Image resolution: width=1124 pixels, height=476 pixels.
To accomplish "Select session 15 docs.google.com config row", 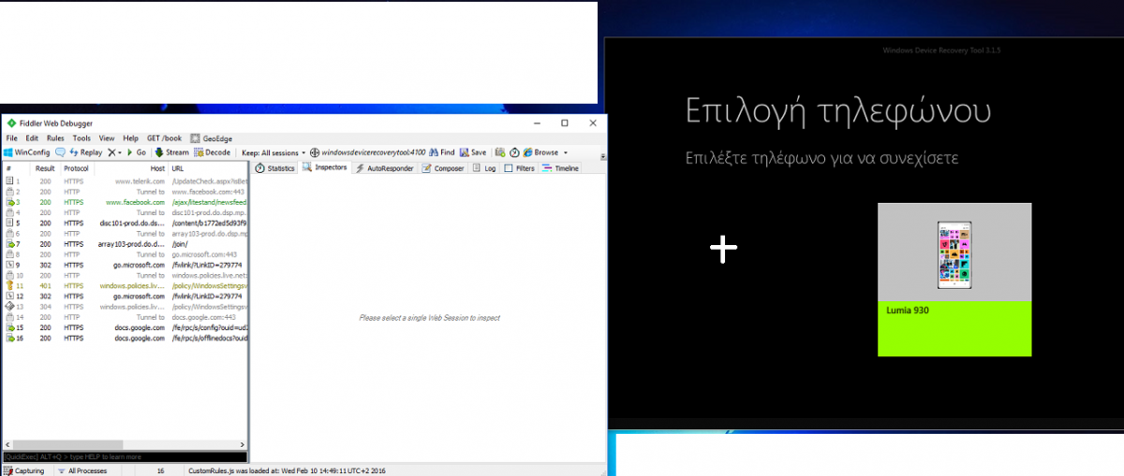I will click(125, 327).
